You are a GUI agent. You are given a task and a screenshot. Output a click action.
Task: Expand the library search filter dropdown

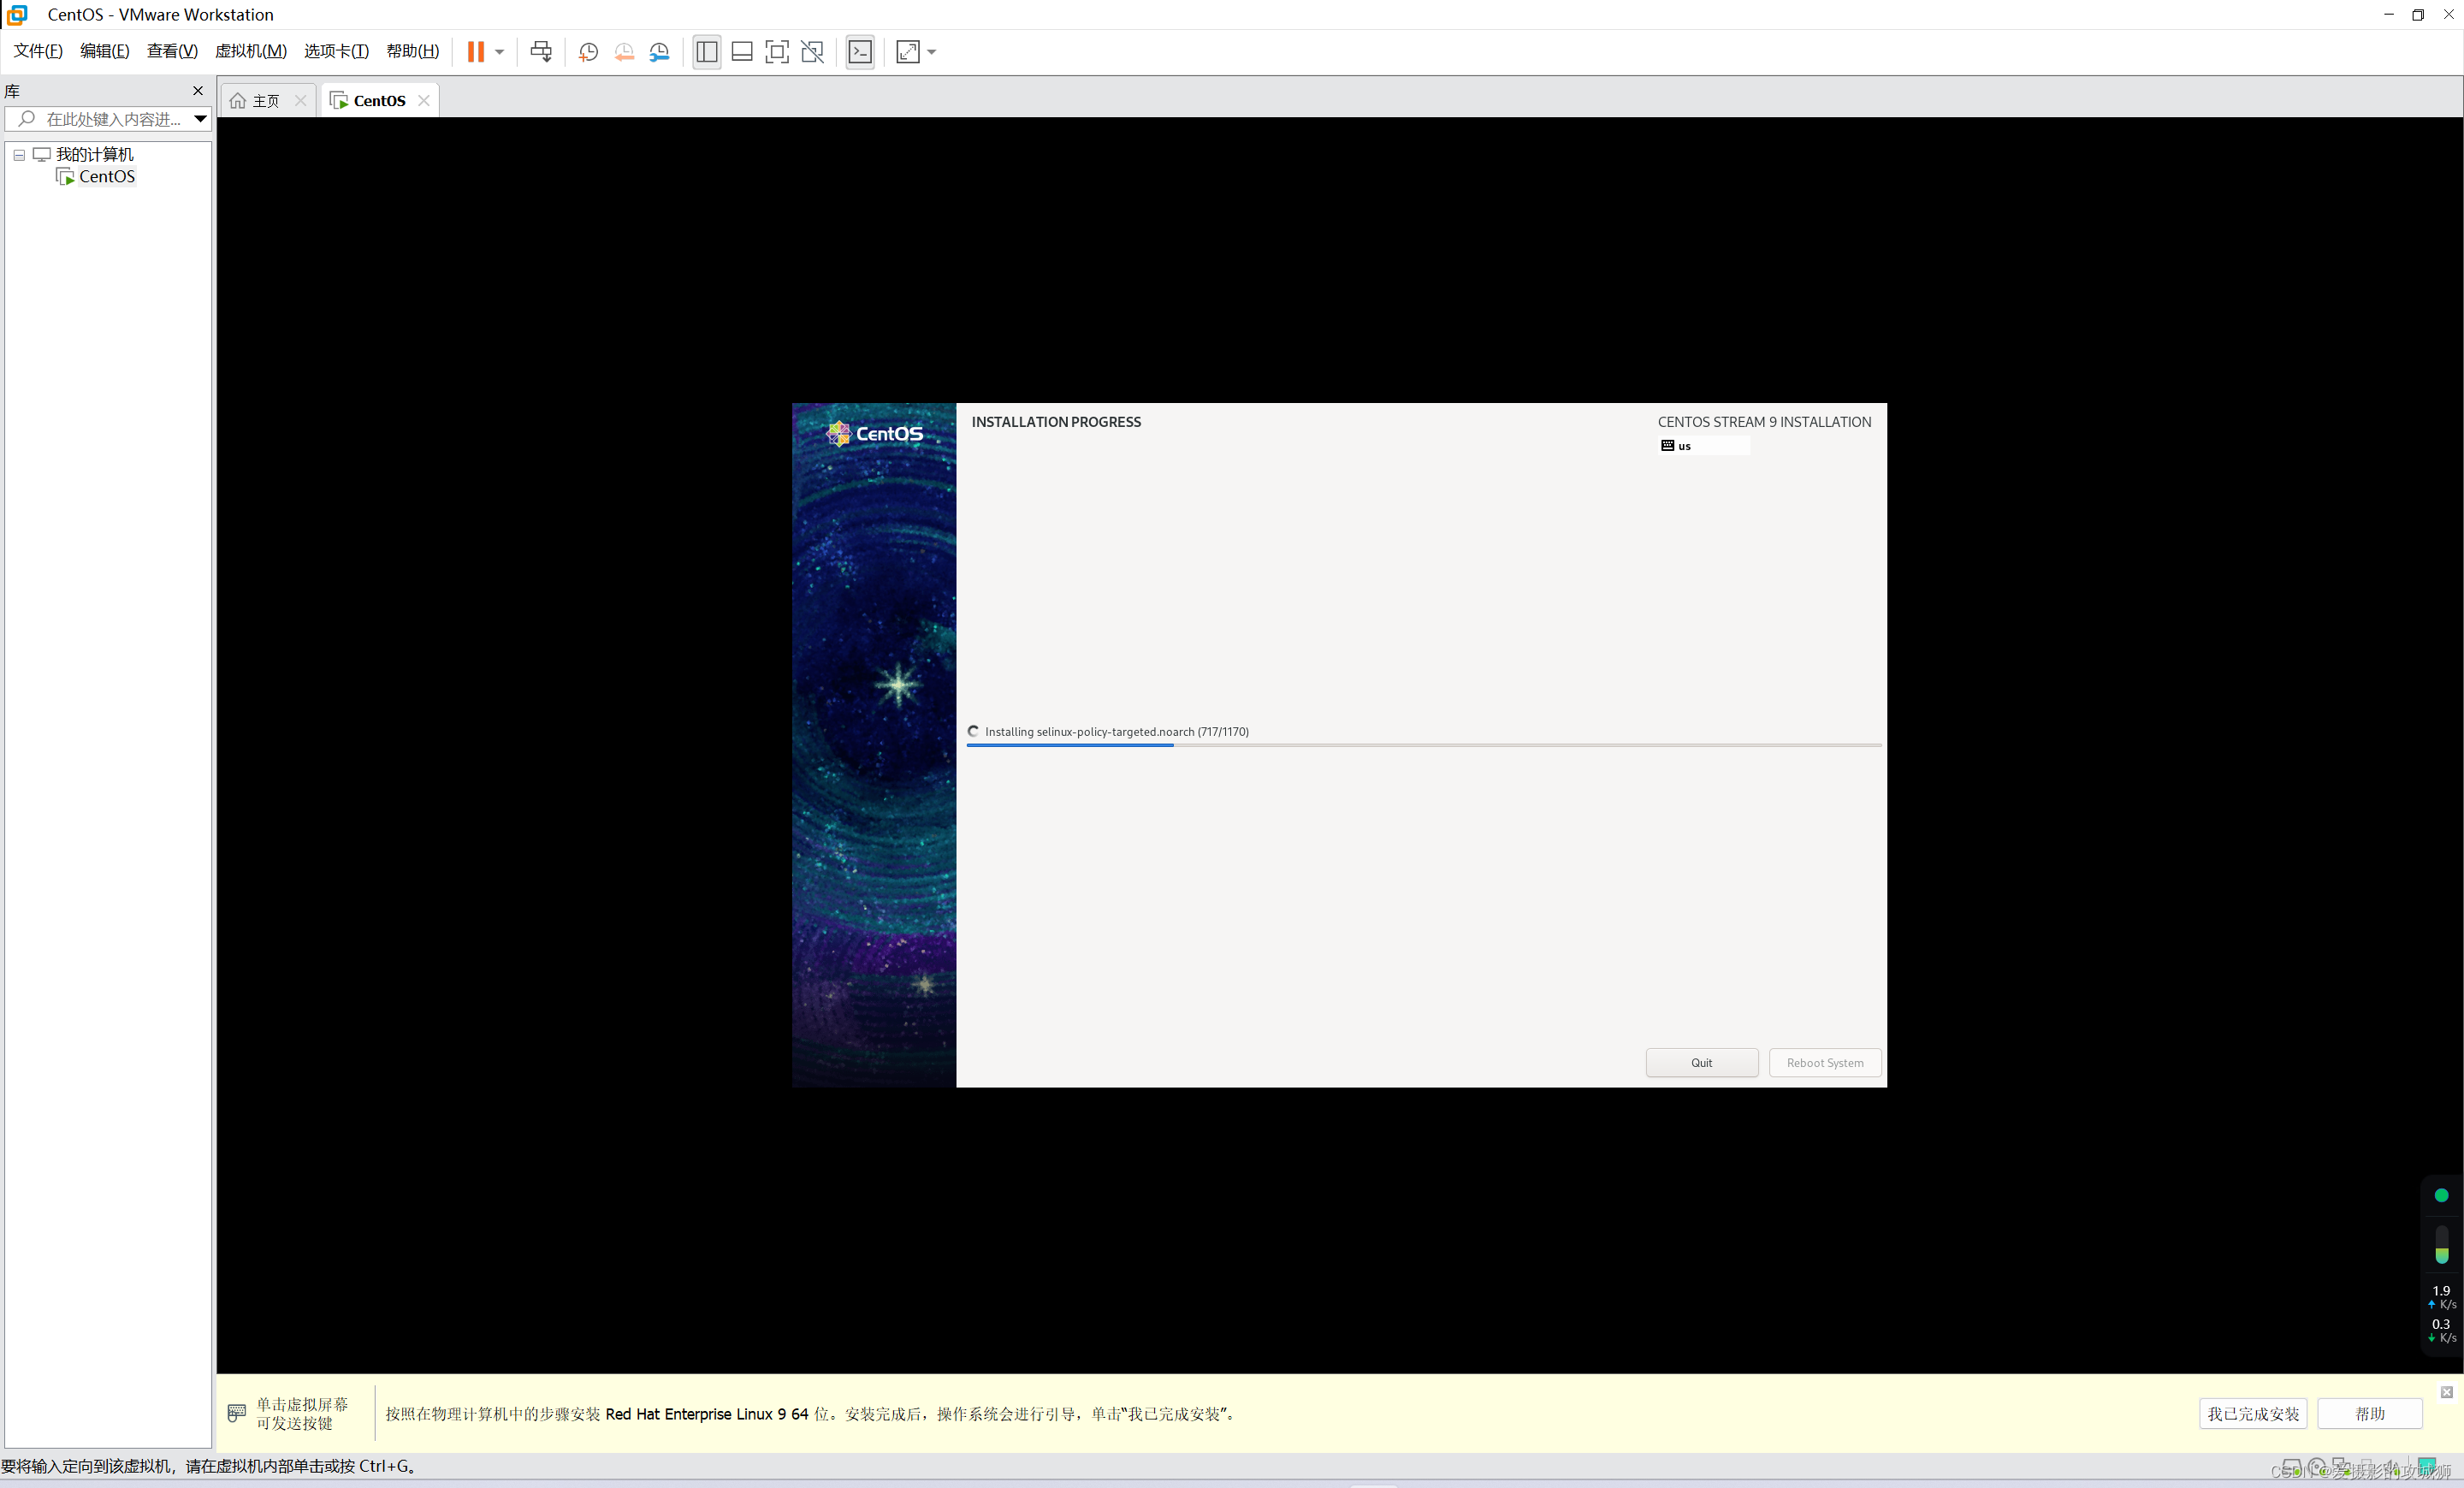pos(200,119)
